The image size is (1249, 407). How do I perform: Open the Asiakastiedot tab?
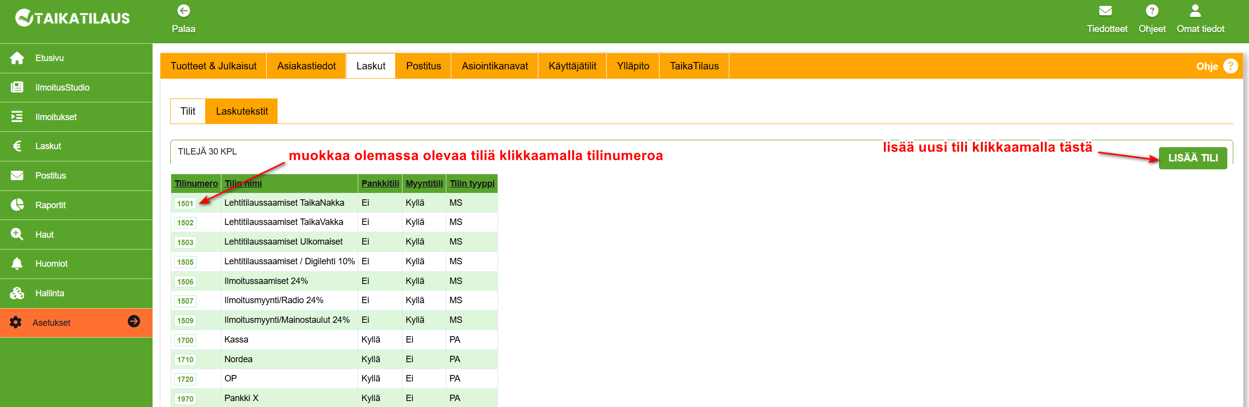(306, 66)
